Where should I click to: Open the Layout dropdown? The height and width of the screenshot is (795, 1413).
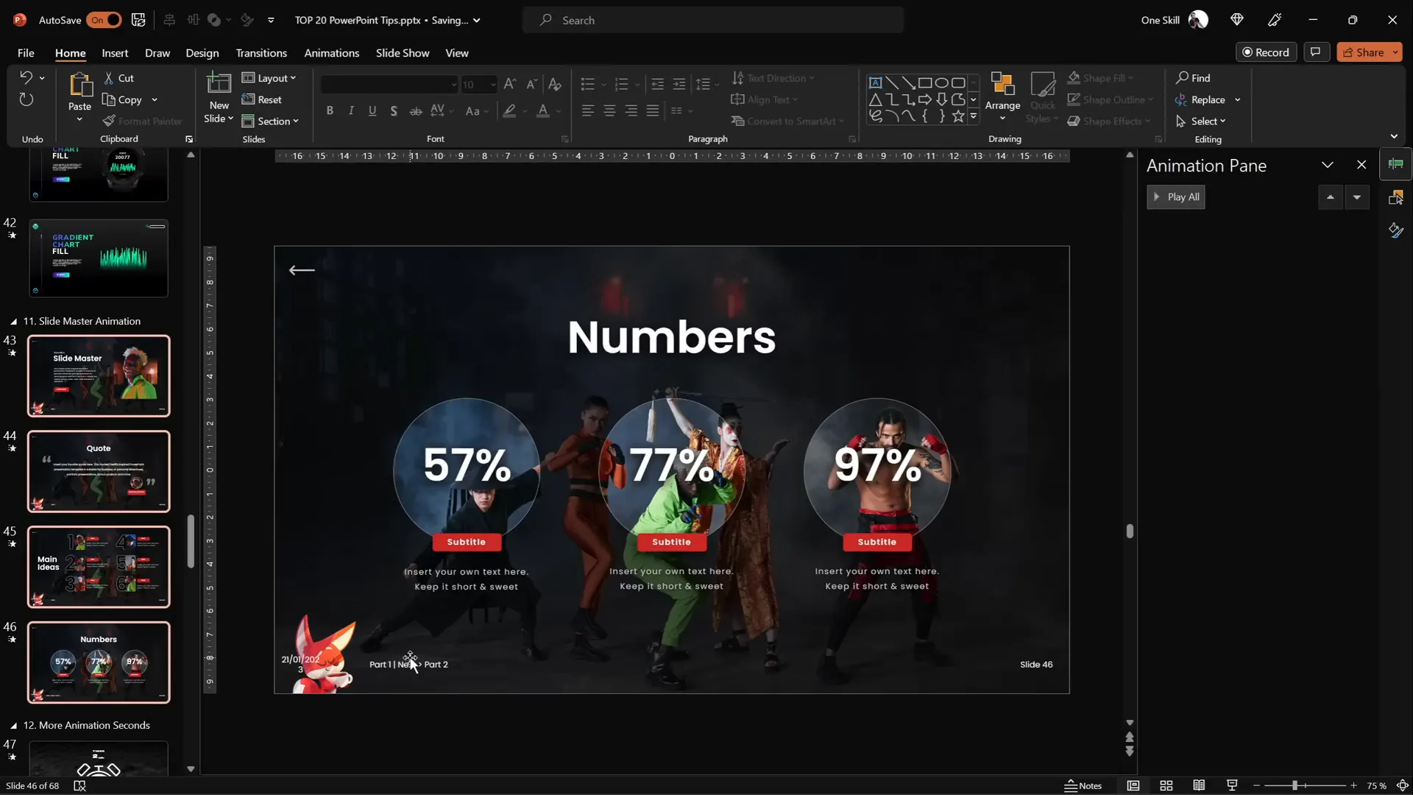point(269,78)
